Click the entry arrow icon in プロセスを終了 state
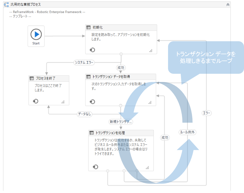Viewport: 244px width, 193px height. click(35, 101)
